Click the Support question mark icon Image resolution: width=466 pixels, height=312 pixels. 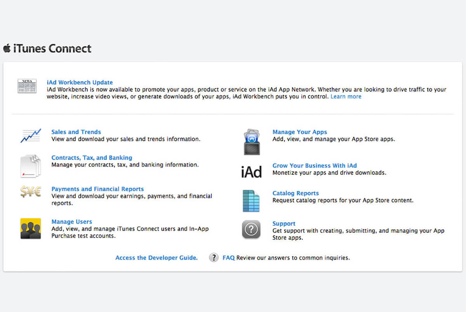click(x=251, y=229)
